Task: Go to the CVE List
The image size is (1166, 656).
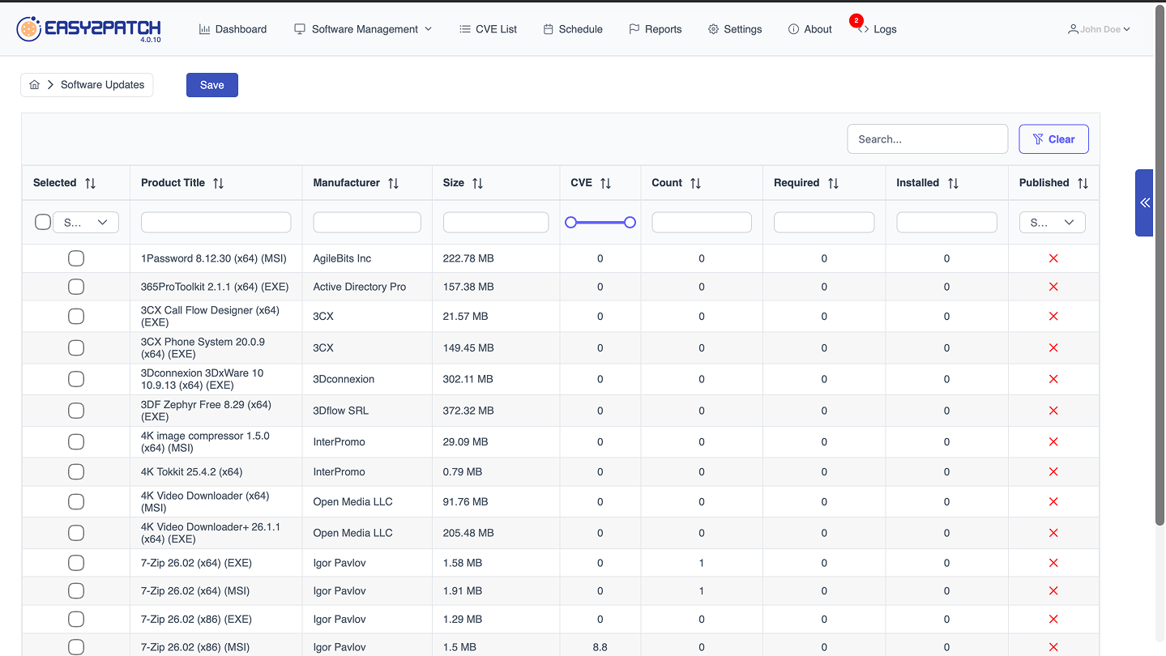Action: tap(488, 29)
